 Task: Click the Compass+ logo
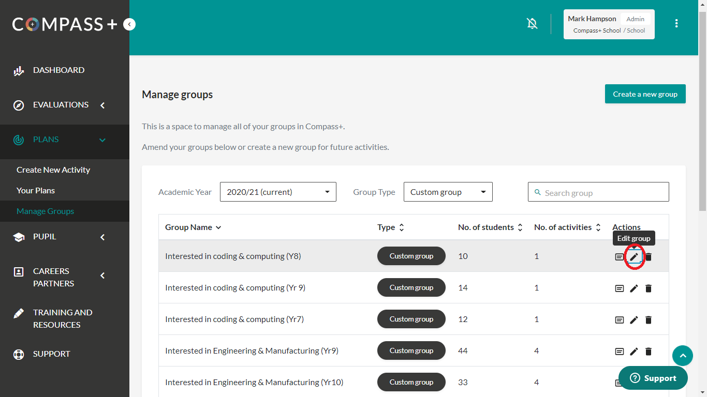point(65,24)
